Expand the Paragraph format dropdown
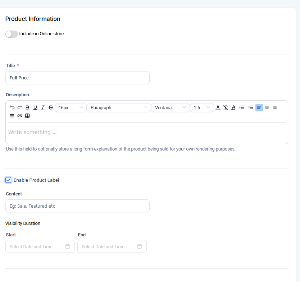Viewport: 300px width, 282px height. point(119,107)
